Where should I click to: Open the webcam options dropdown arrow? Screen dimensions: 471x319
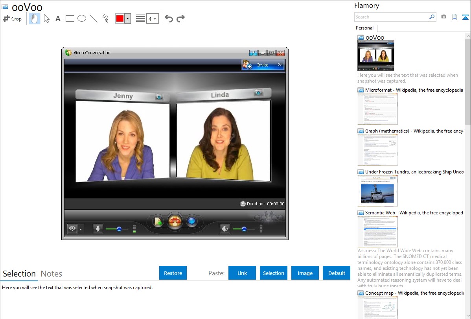click(81, 229)
